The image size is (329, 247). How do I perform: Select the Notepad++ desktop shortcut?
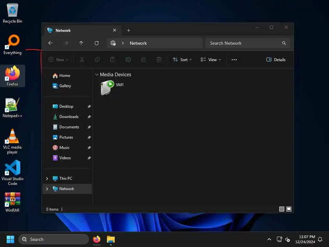click(x=13, y=107)
